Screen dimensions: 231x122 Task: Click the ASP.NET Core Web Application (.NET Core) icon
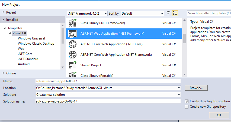[x=73, y=44]
